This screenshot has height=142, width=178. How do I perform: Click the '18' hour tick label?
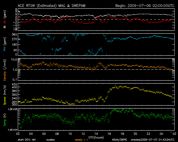click(122, 134)
